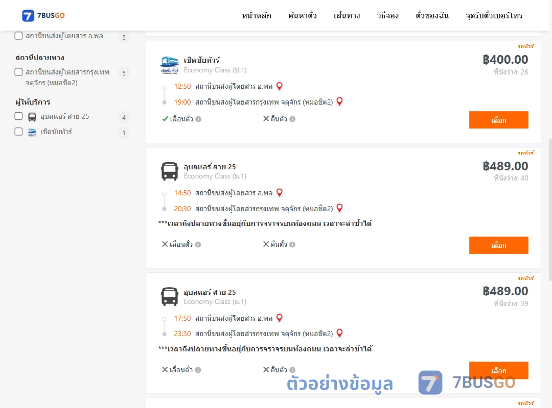This screenshot has width=552, height=408.
Task: Select the 17:50 อุบลแอร์ trip with เลือก button
Action: coord(498,370)
